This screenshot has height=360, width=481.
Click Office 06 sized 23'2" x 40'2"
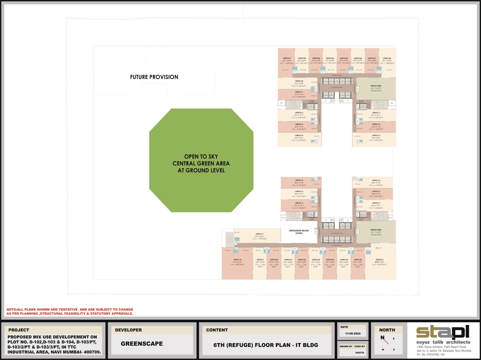pyautogui.click(x=302, y=263)
